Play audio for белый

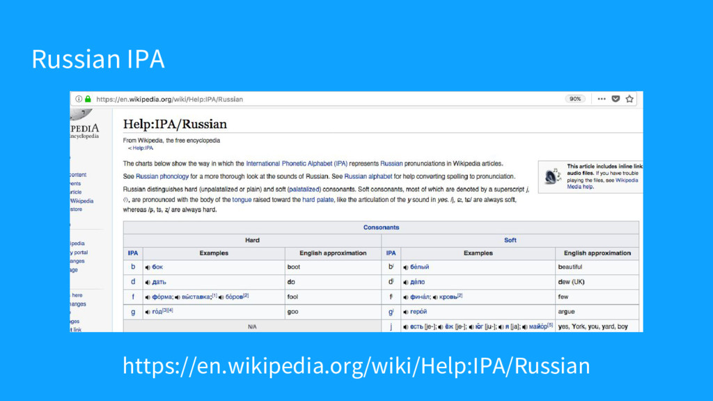[406, 267]
